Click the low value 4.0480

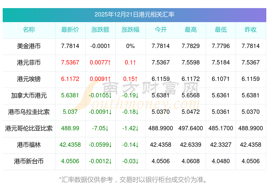point(221,161)
